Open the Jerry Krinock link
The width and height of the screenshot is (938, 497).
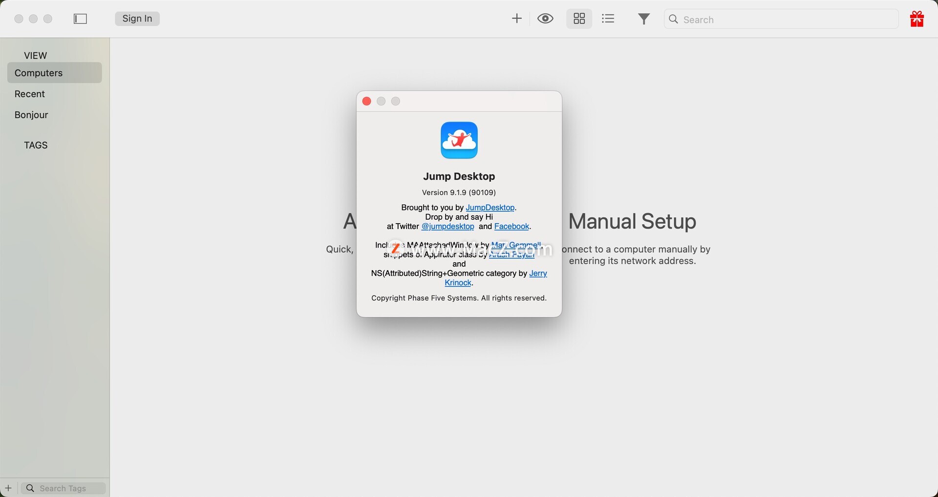pos(496,278)
